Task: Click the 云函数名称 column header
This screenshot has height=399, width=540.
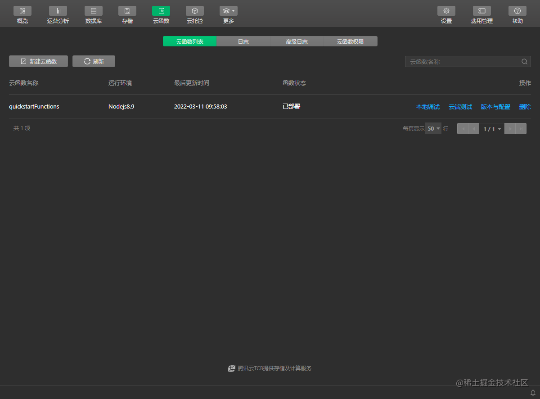Action: [24, 83]
